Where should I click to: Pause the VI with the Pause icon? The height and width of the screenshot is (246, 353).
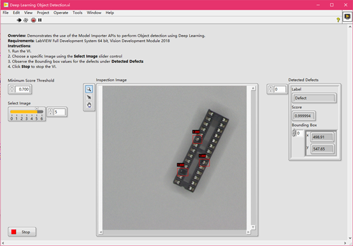click(x=40, y=20)
